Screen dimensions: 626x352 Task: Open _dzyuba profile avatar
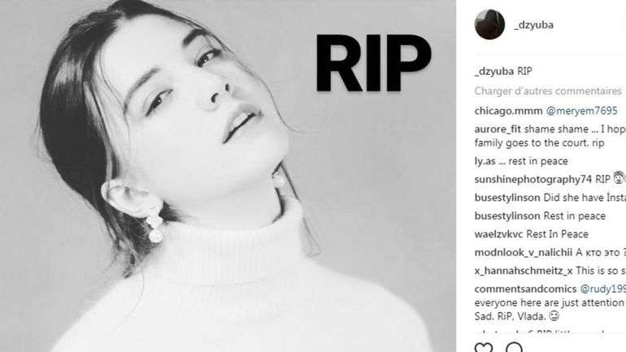pyautogui.click(x=489, y=24)
